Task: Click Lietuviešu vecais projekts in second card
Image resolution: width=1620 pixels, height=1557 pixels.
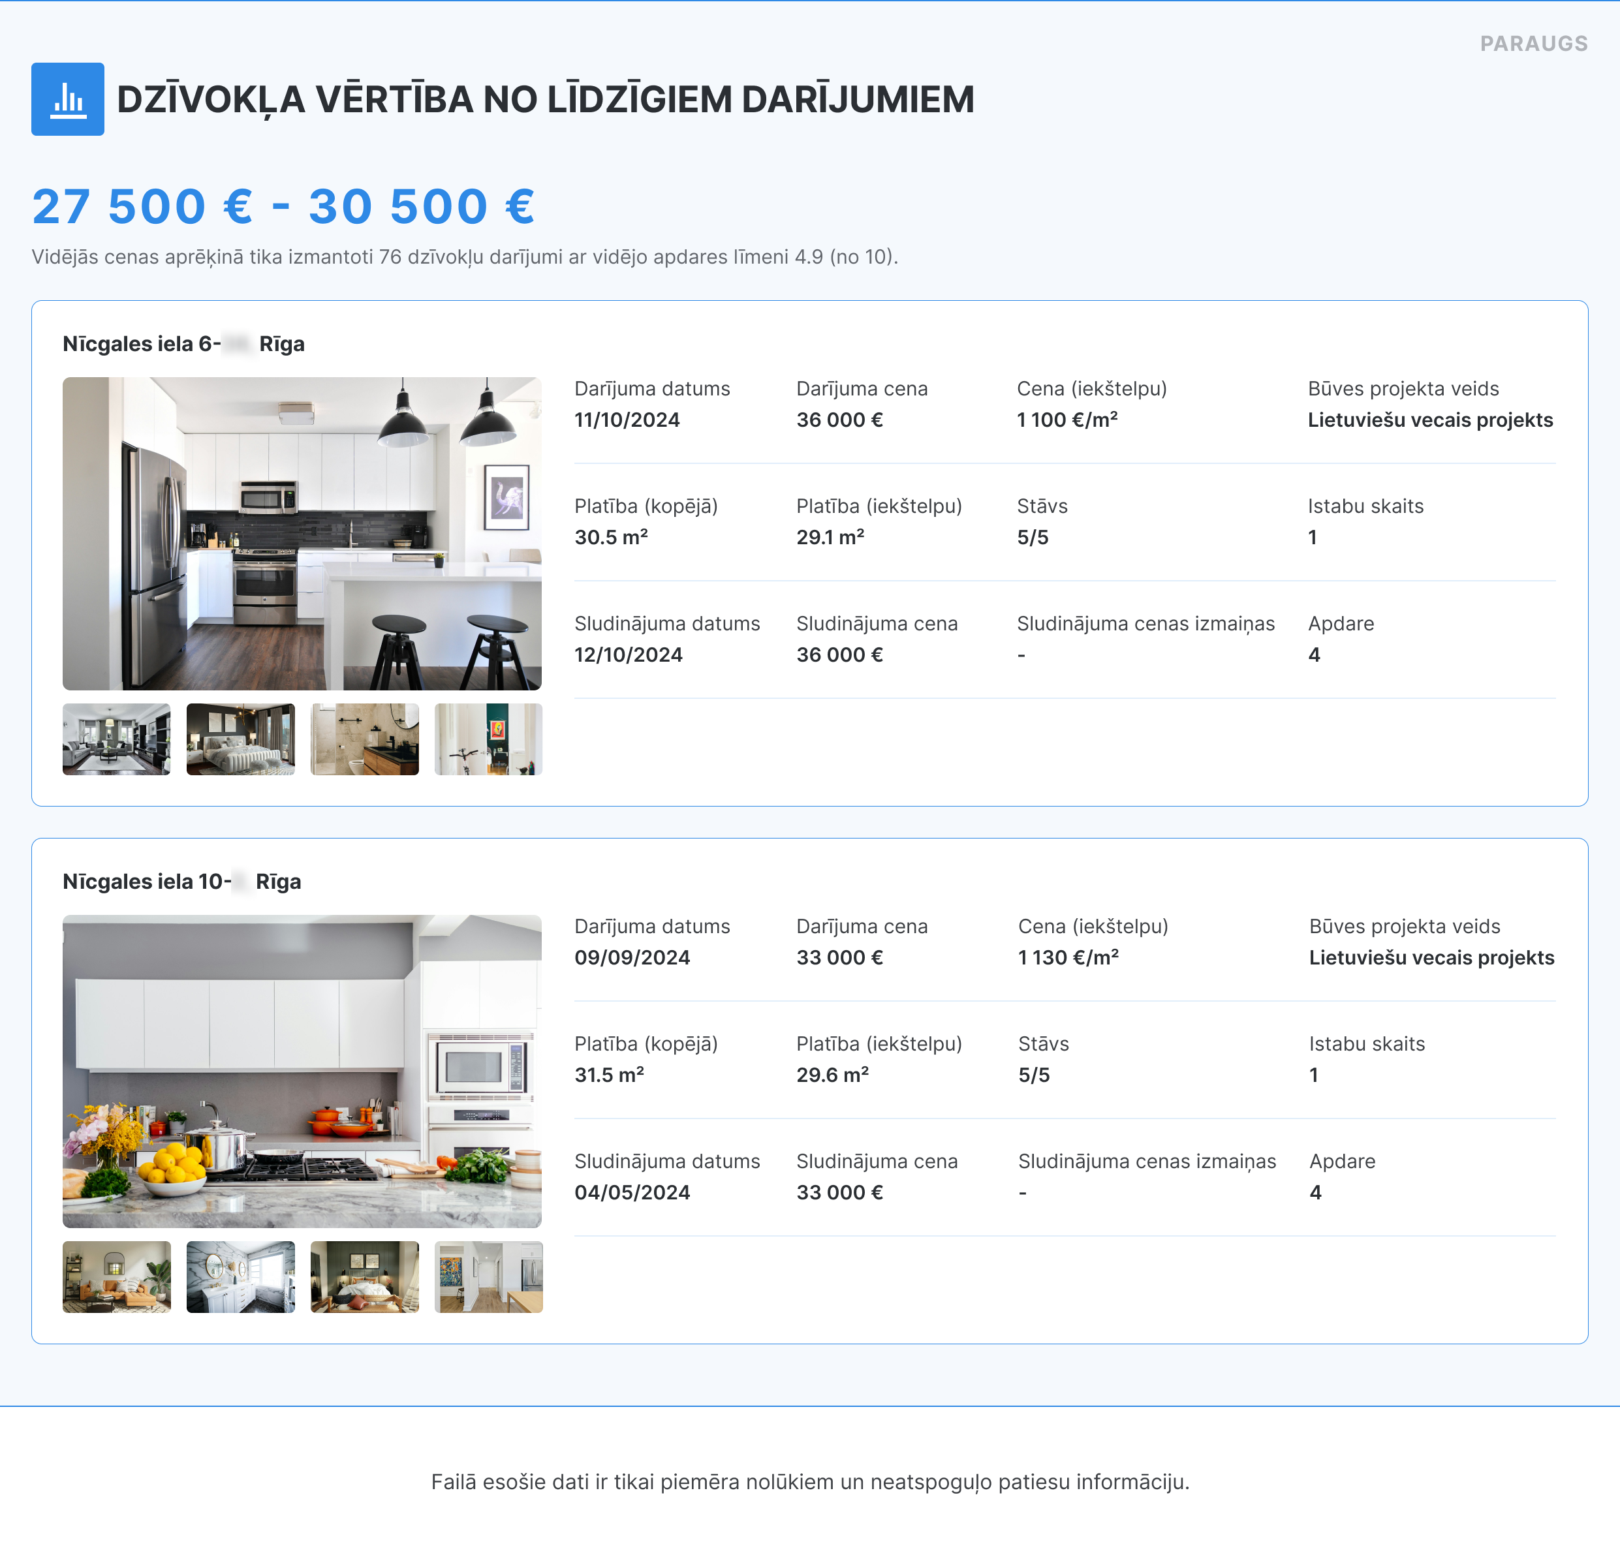Action: 1431,958
